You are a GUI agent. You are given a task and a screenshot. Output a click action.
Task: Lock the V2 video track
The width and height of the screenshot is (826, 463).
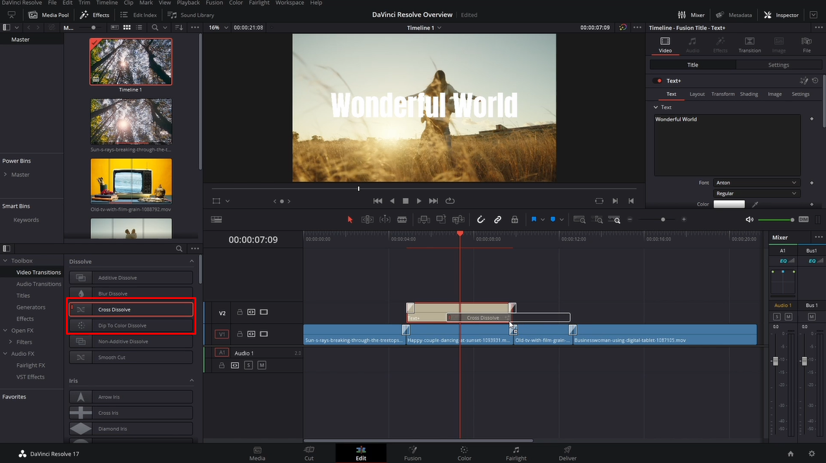pos(239,313)
